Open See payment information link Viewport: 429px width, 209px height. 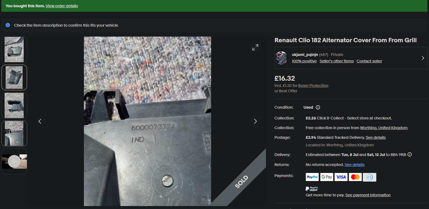(x=368, y=195)
